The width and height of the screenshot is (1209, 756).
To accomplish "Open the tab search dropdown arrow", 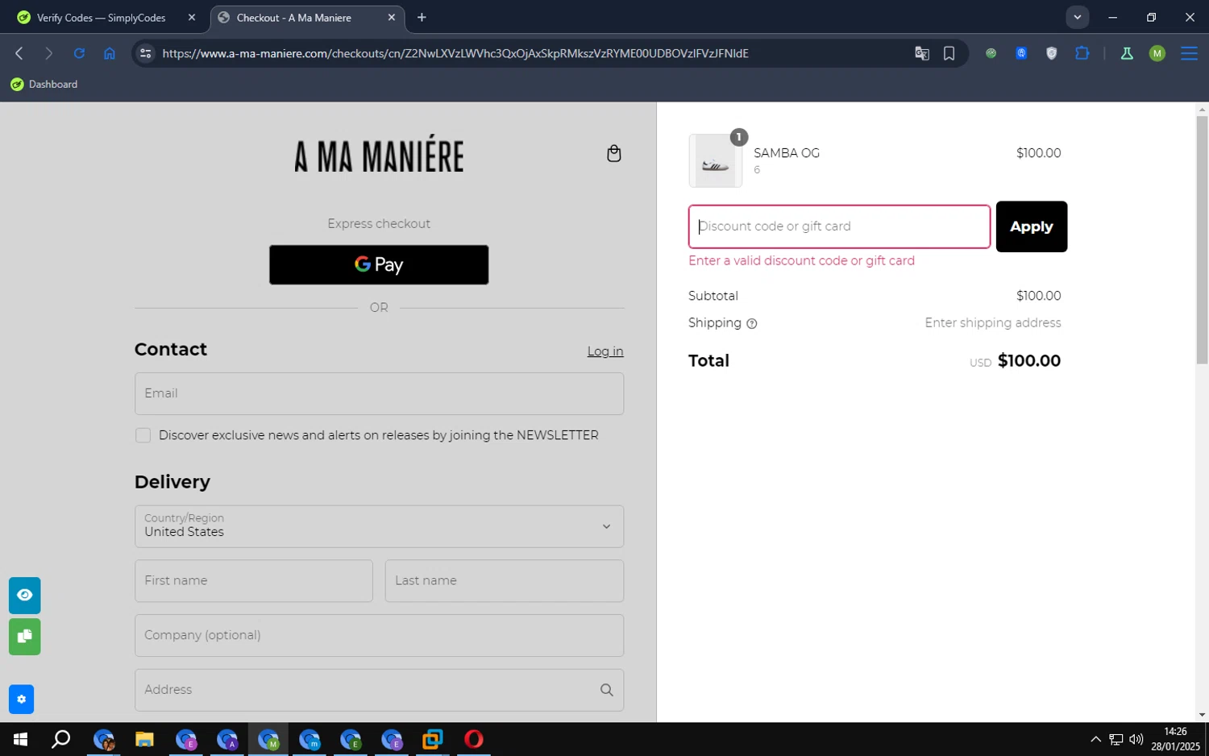I will pyautogui.click(x=1077, y=17).
